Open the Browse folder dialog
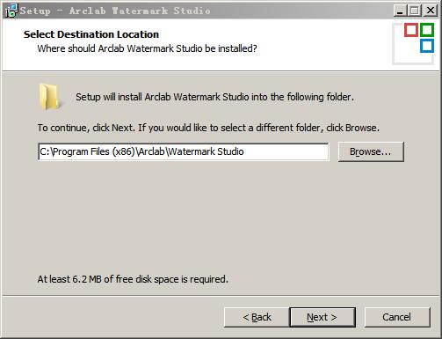This screenshot has width=442, height=339. tap(371, 151)
